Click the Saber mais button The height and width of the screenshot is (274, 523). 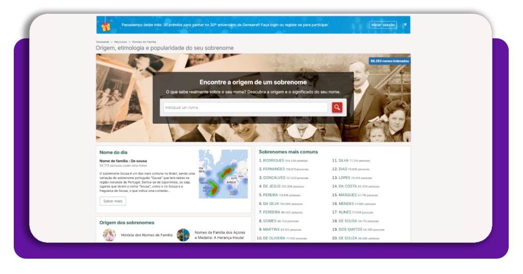tap(113, 201)
